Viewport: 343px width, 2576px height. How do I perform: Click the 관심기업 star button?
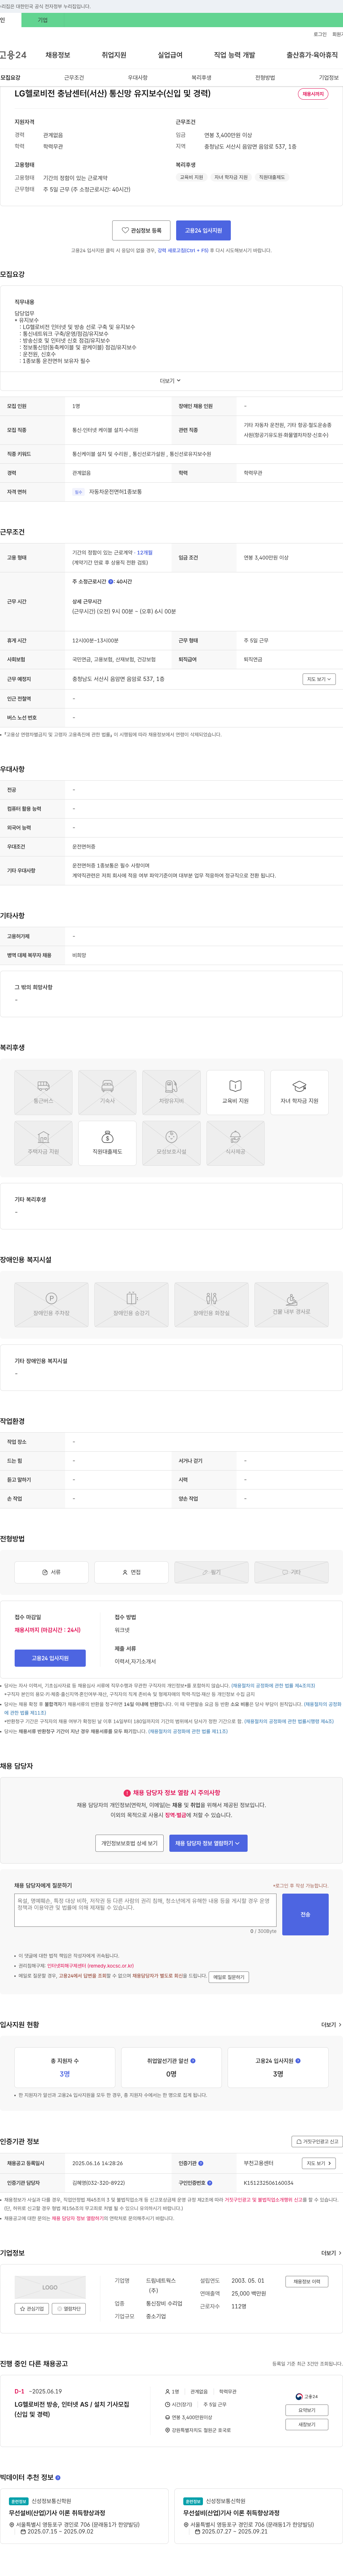click(32, 2309)
